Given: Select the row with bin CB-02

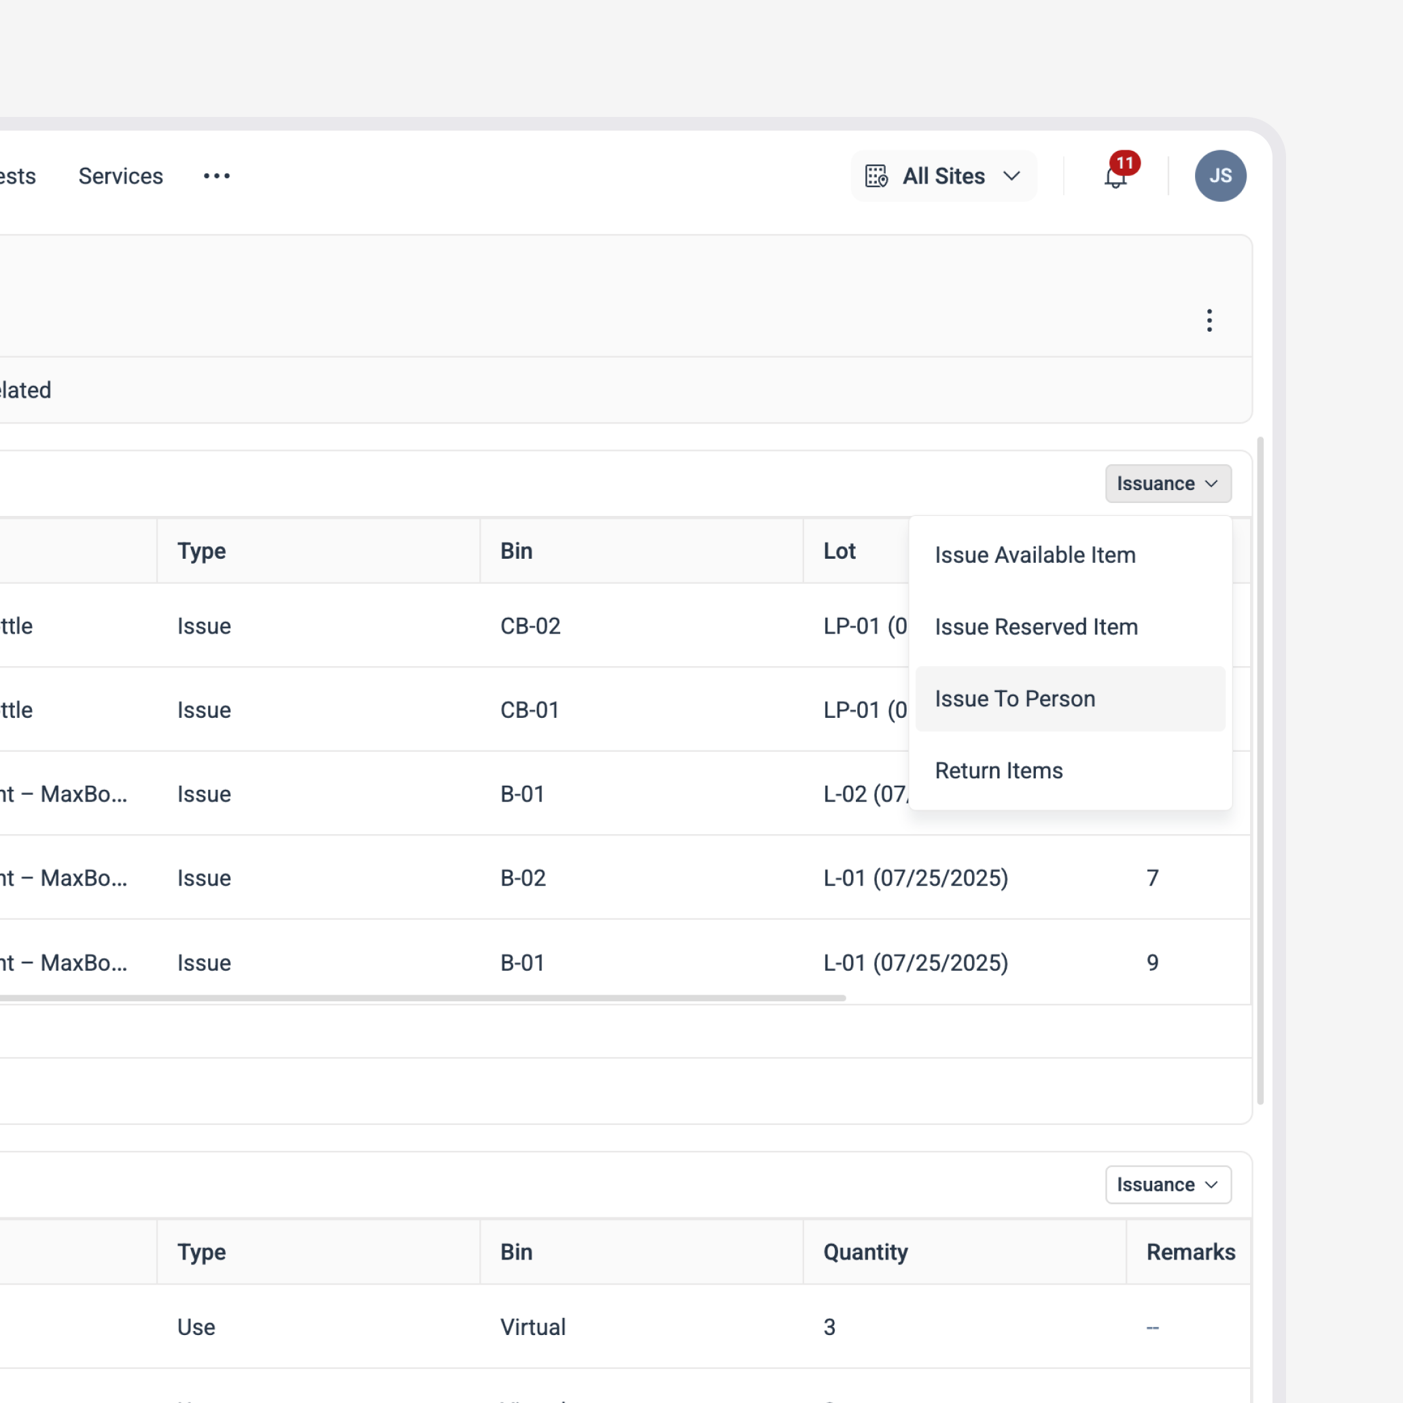Looking at the screenshot, I should pos(530,626).
